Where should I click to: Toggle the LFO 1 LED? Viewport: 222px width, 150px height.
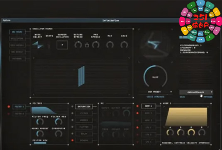click(x=137, y=127)
